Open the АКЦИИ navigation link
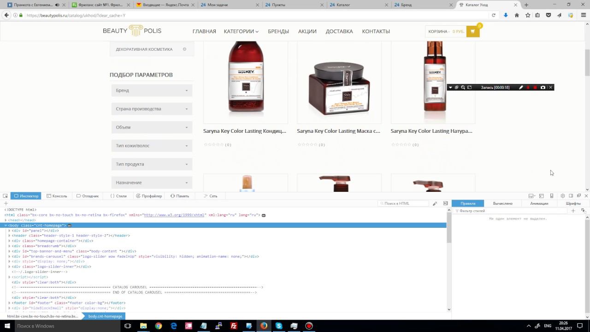 click(307, 31)
